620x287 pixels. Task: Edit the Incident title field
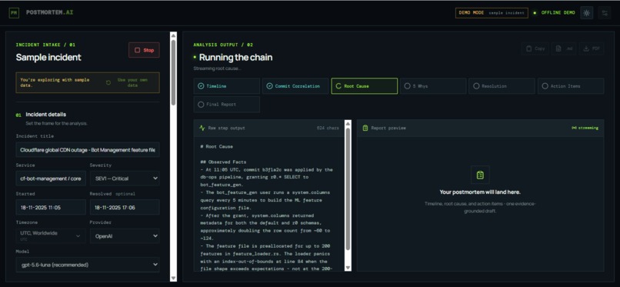click(x=88, y=150)
